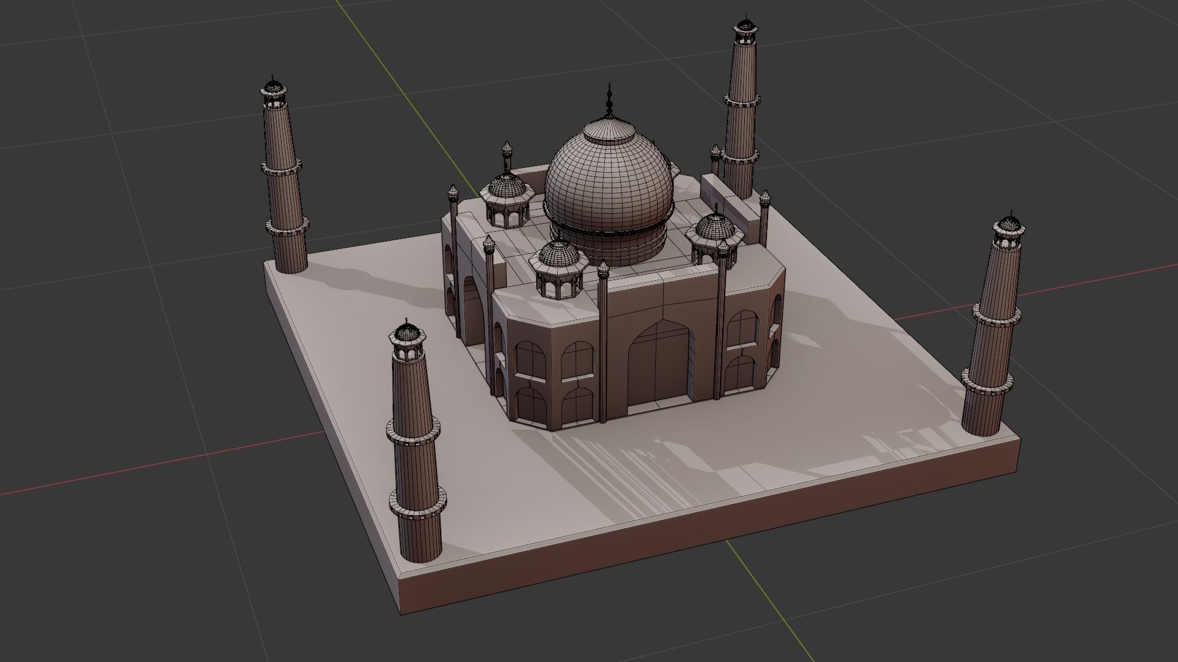
Task: Select the small domed kiosk nearest the camera
Action: [557, 270]
